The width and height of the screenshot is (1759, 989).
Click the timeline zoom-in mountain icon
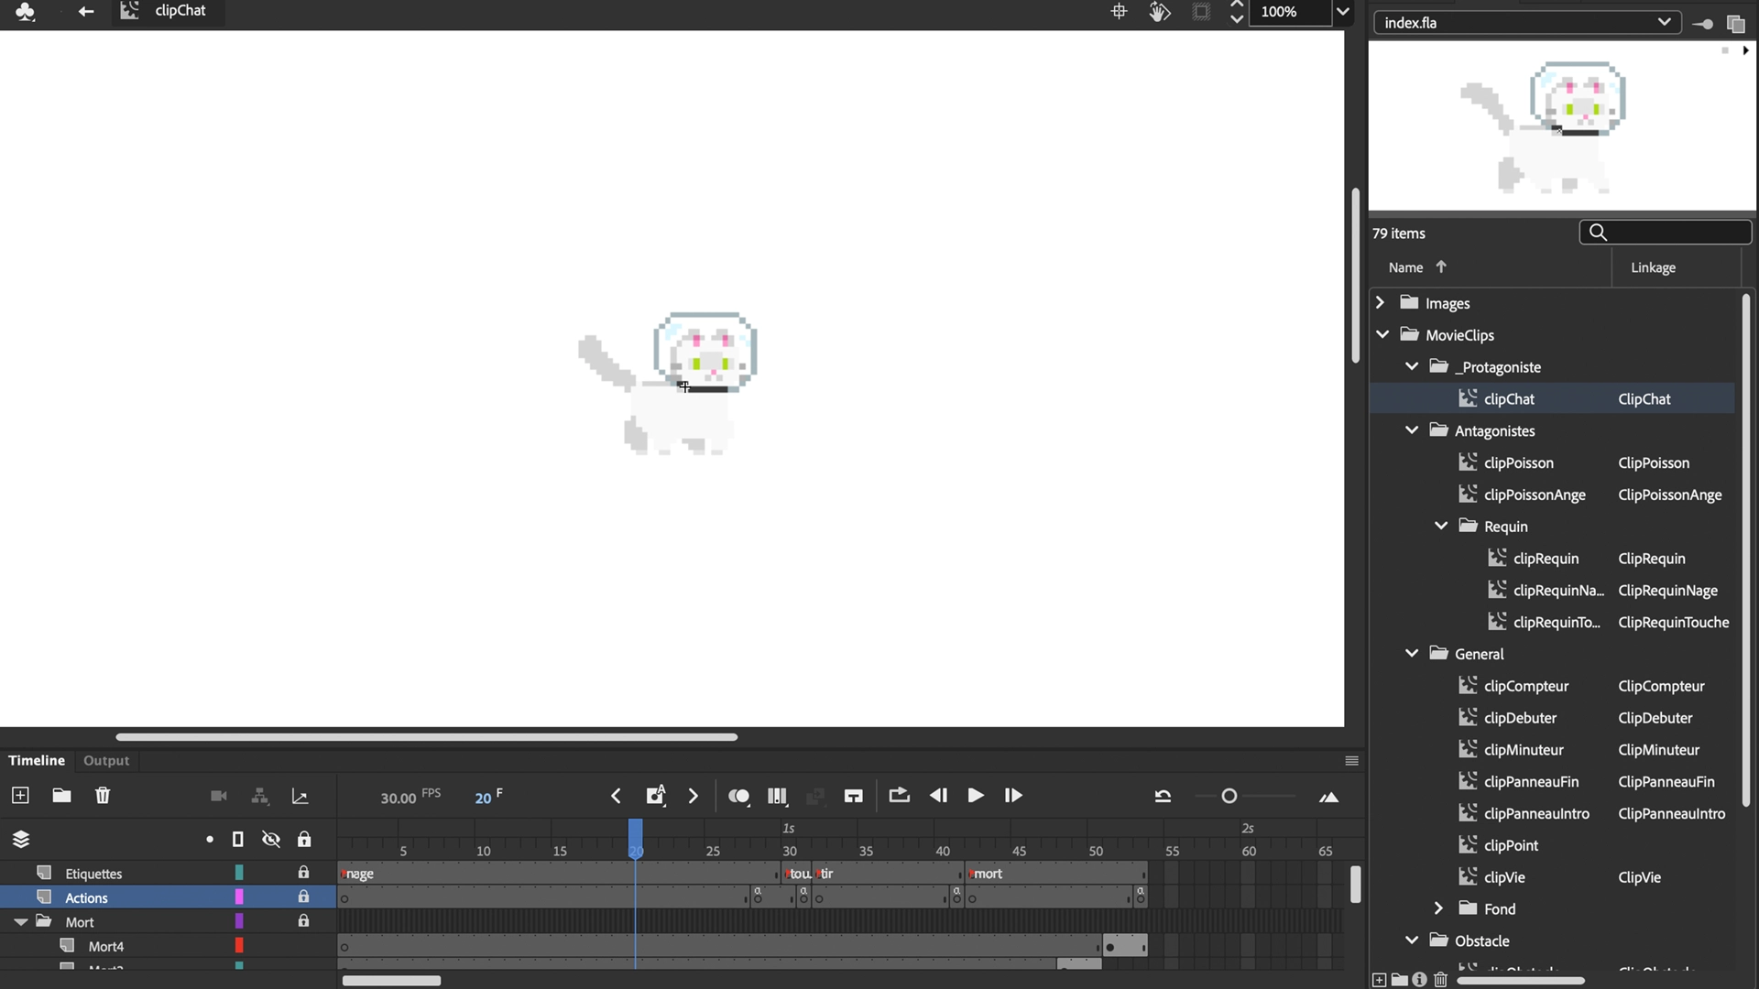[x=1328, y=798]
